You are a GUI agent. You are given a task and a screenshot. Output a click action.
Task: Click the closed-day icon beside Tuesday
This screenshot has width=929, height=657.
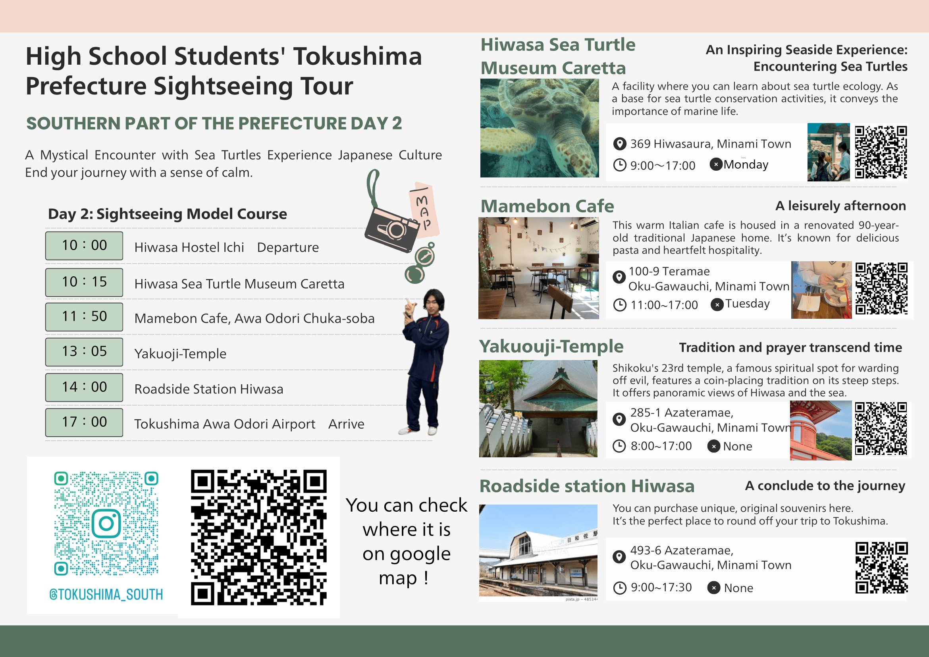click(717, 304)
